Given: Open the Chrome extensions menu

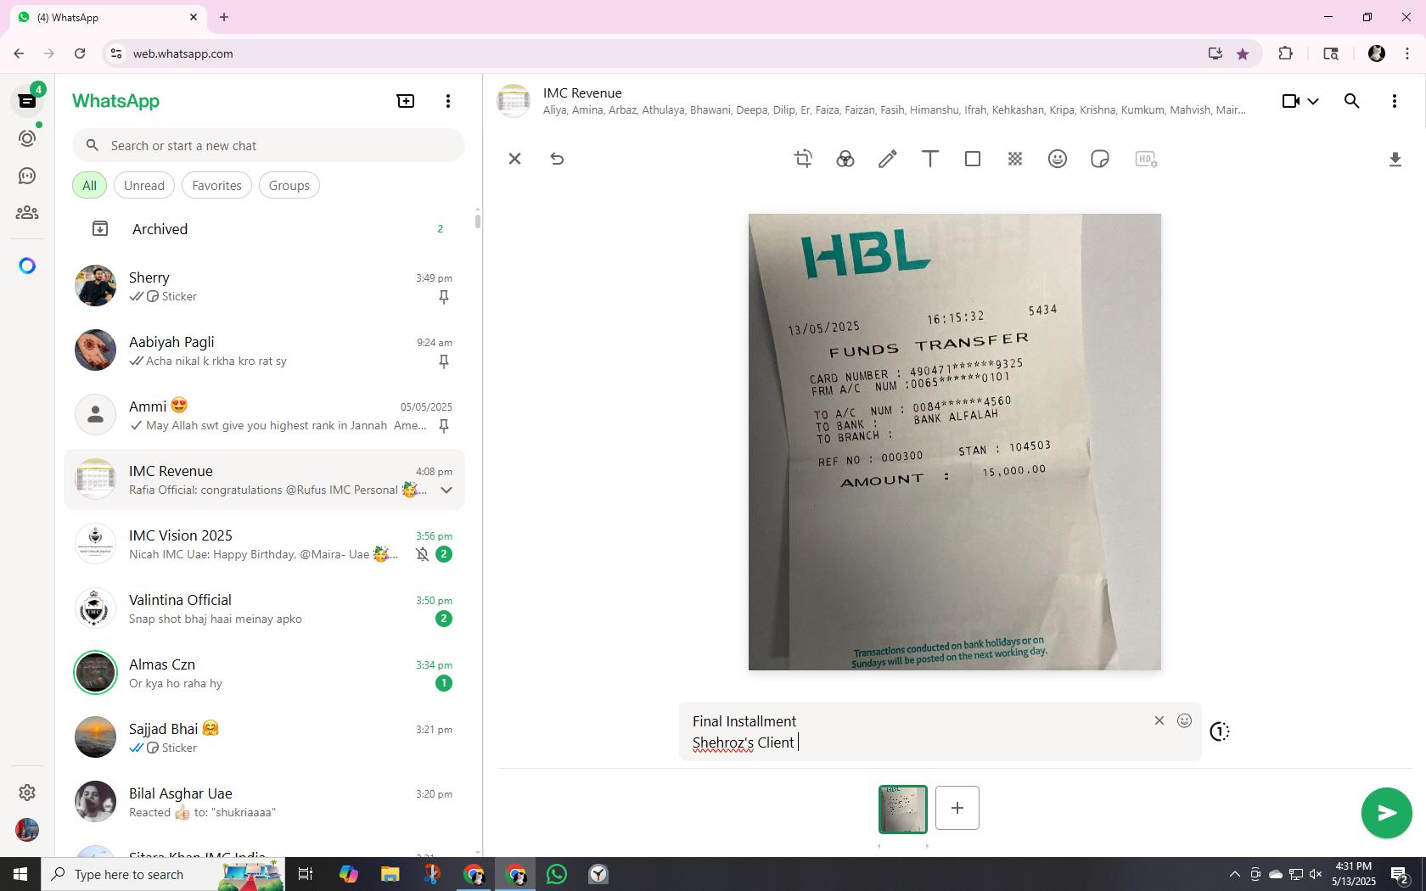Looking at the screenshot, I should pos(1286,53).
